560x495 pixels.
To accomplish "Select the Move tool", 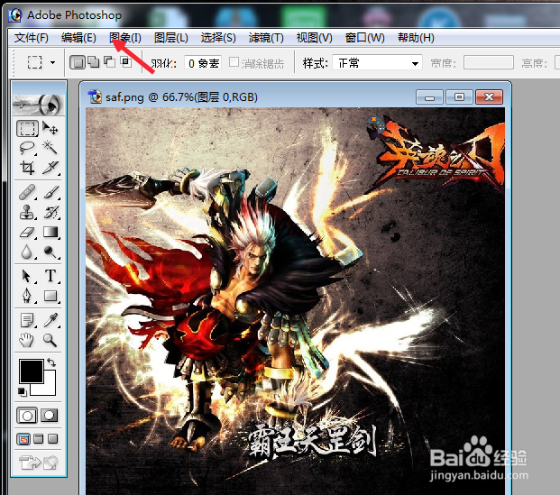I will coord(50,128).
